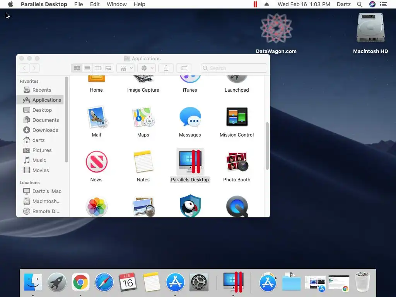Open Documents in Finder sidebar
Viewport: 396px width, 297px height.
tap(40, 120)
